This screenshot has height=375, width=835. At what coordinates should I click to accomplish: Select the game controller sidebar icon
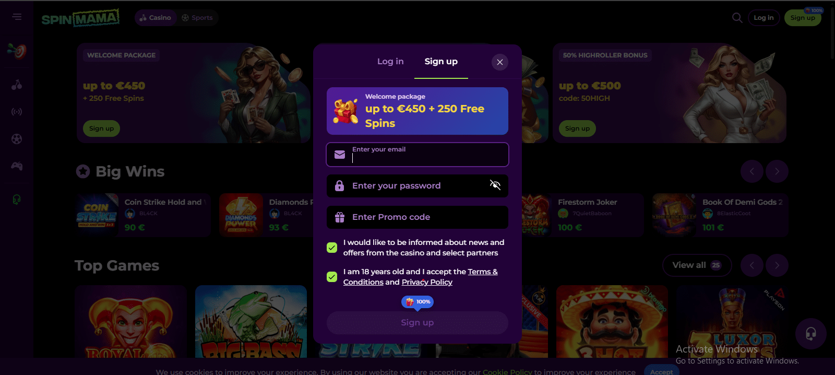coord(17,166)
